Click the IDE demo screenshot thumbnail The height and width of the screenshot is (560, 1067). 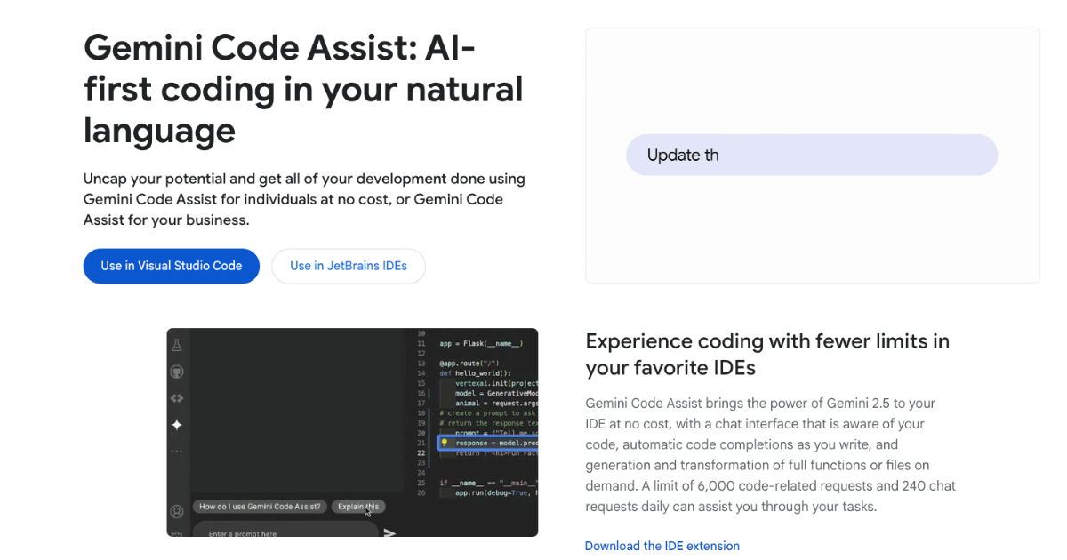pyautogui.click(x=352, y=432)
